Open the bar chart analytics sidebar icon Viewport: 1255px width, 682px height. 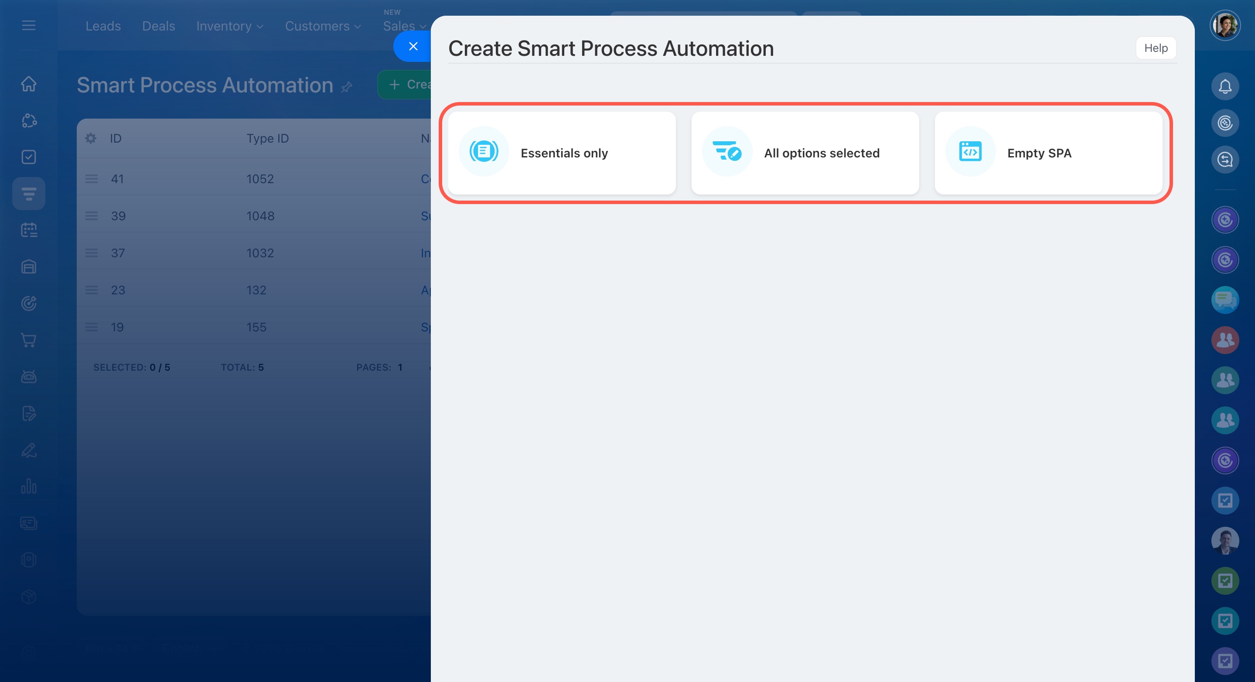[29, 486]
